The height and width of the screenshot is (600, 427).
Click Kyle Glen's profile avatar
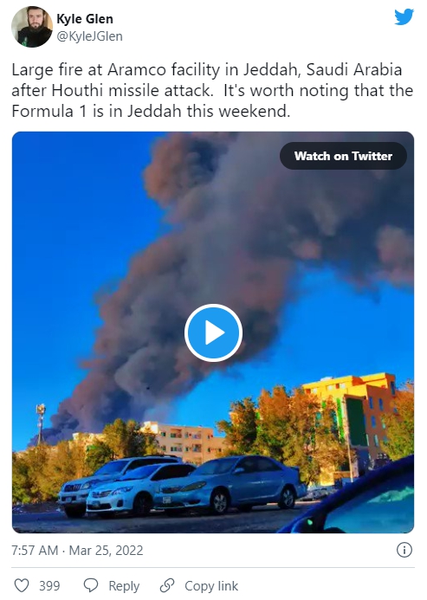pos(32,27)
